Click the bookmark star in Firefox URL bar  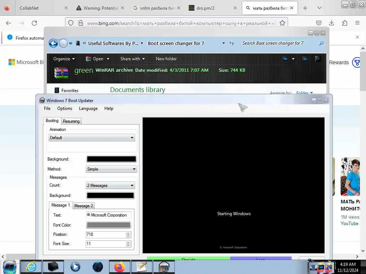point(282,23)
